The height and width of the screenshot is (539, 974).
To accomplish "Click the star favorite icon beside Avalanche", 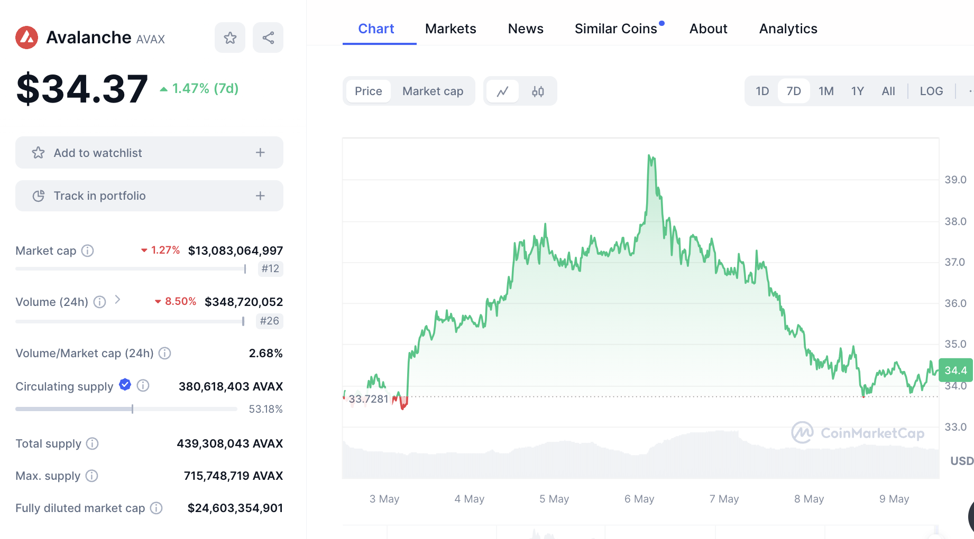I will [x=230, y=38].
